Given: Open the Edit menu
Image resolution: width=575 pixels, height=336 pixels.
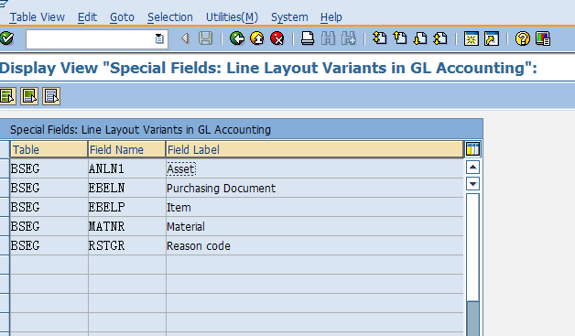Looking at the screenshot, I should (x=87, y=17).
